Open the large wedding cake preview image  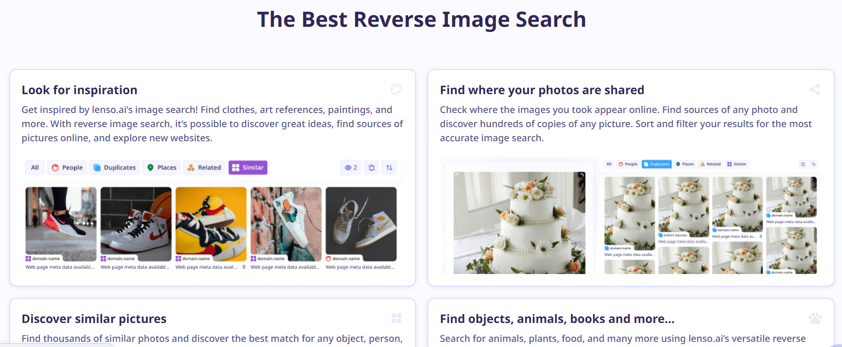tap(519, 223)
